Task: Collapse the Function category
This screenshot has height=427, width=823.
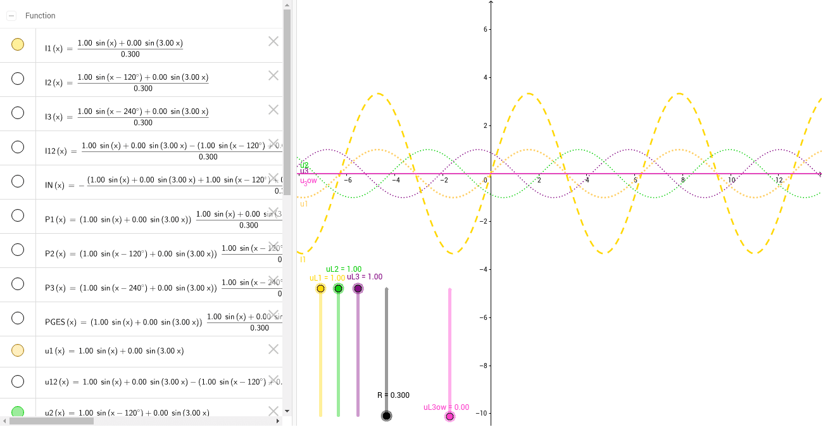Action: [x=11, y=15]
